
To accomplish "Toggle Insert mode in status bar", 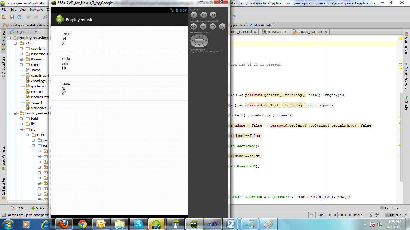I will pyautogui.click(x=358, y=215).
